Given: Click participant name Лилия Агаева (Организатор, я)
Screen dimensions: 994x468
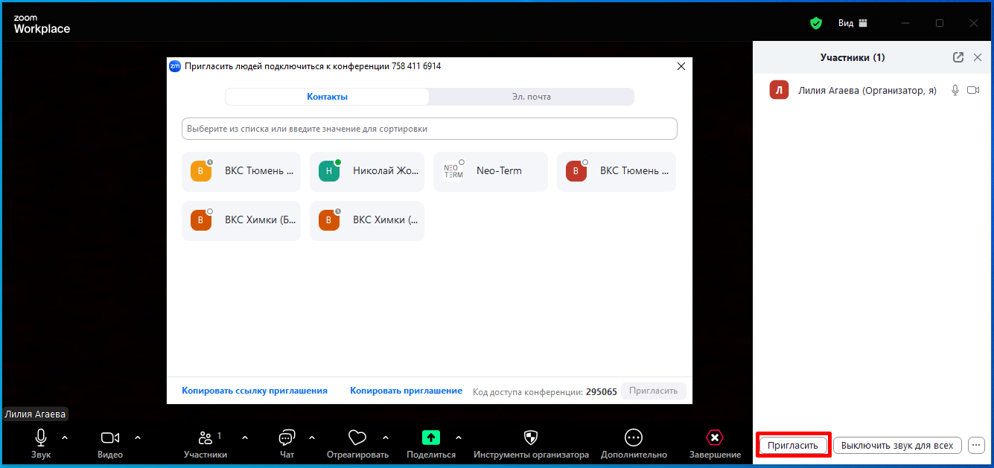Looking at the screenshot, I should coord(867,91).
